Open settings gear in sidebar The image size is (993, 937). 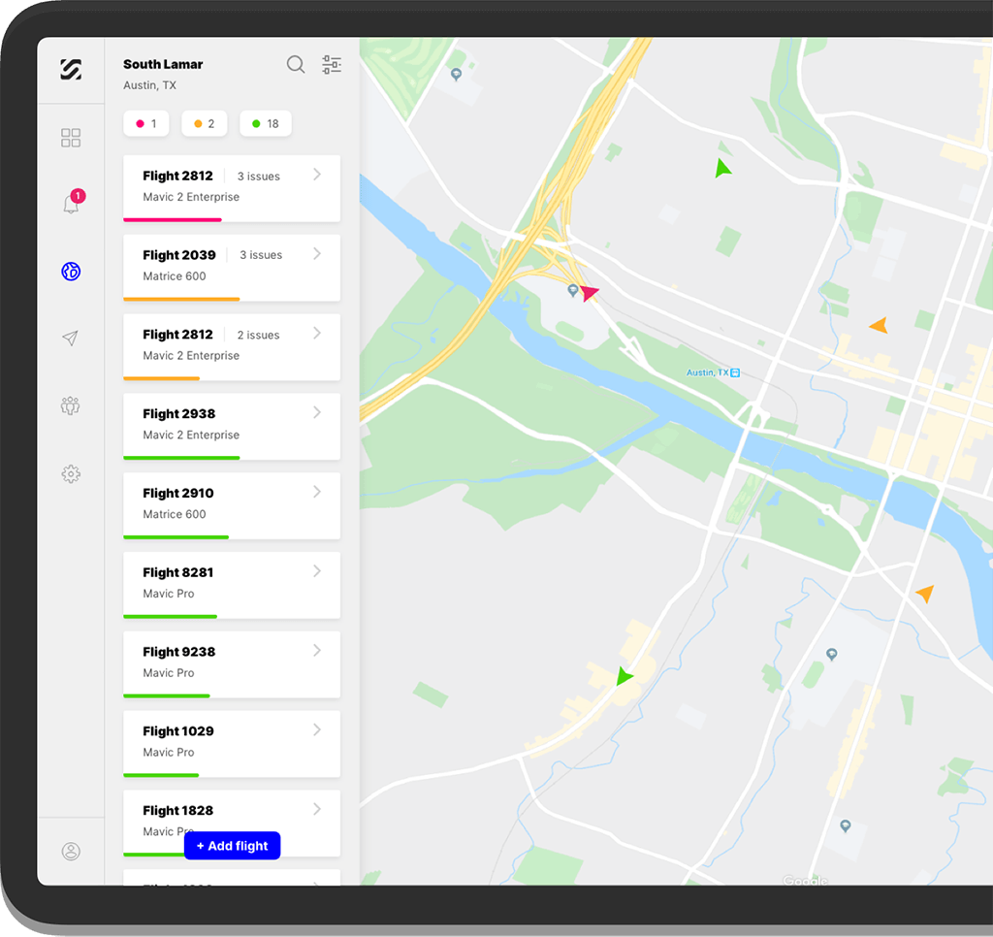(x=71, y=473)
